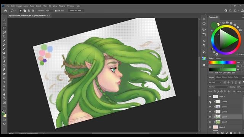Select the Hand tool
244x137 pixels.
(4, 94)
